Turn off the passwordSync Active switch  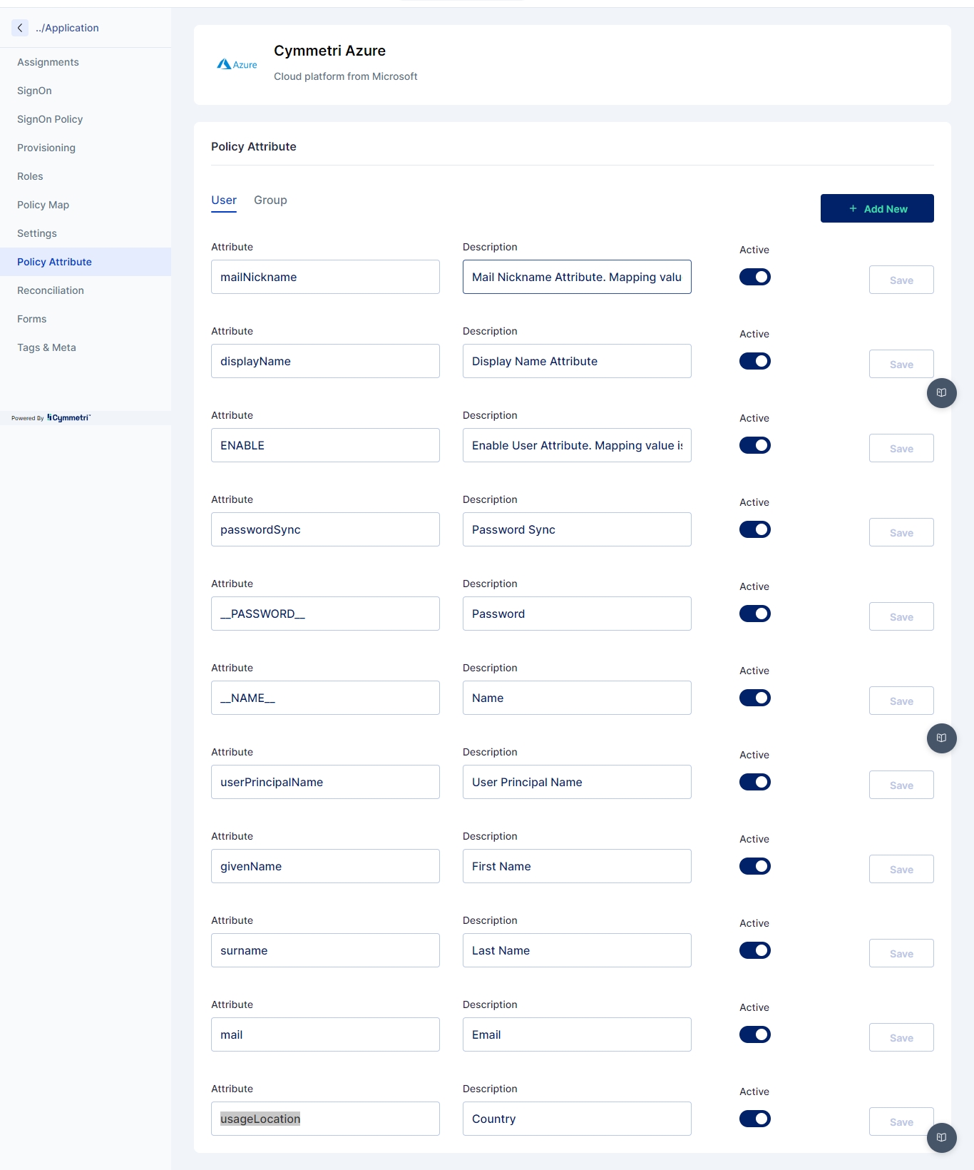click(754, 529)
